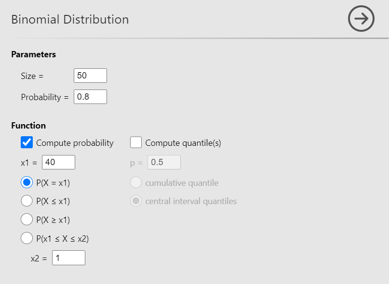Viewport: 389px width, 284px height.
Task: Check the Compute quantile(s) checkbox
Action: [x=136, y=142]
